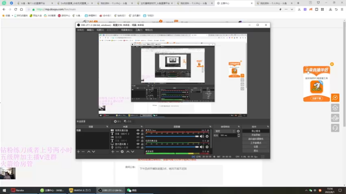Enable 工作室模式 in OBS controls

(x=256, y=143)
